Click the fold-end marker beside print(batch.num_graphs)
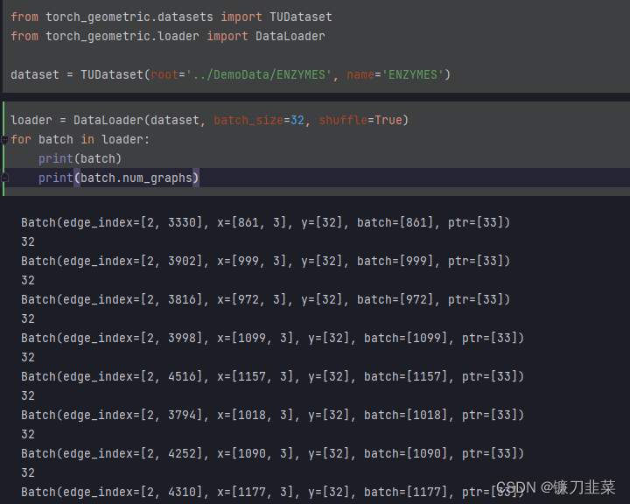 pyautogui.click(x=4, y=178)
